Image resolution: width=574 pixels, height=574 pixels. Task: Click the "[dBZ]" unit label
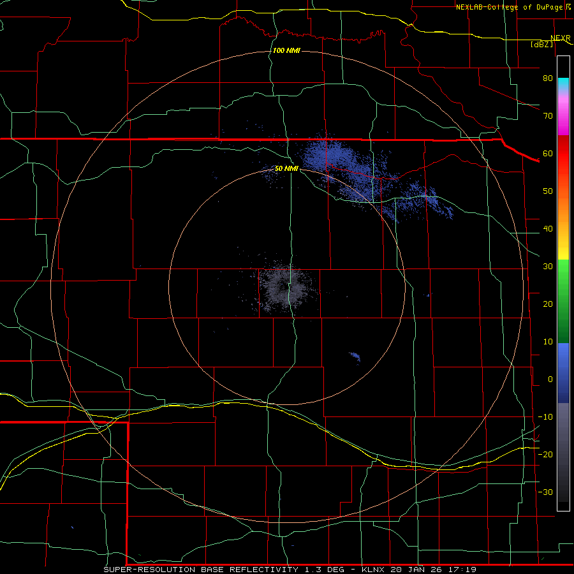(x=541, y=44)
